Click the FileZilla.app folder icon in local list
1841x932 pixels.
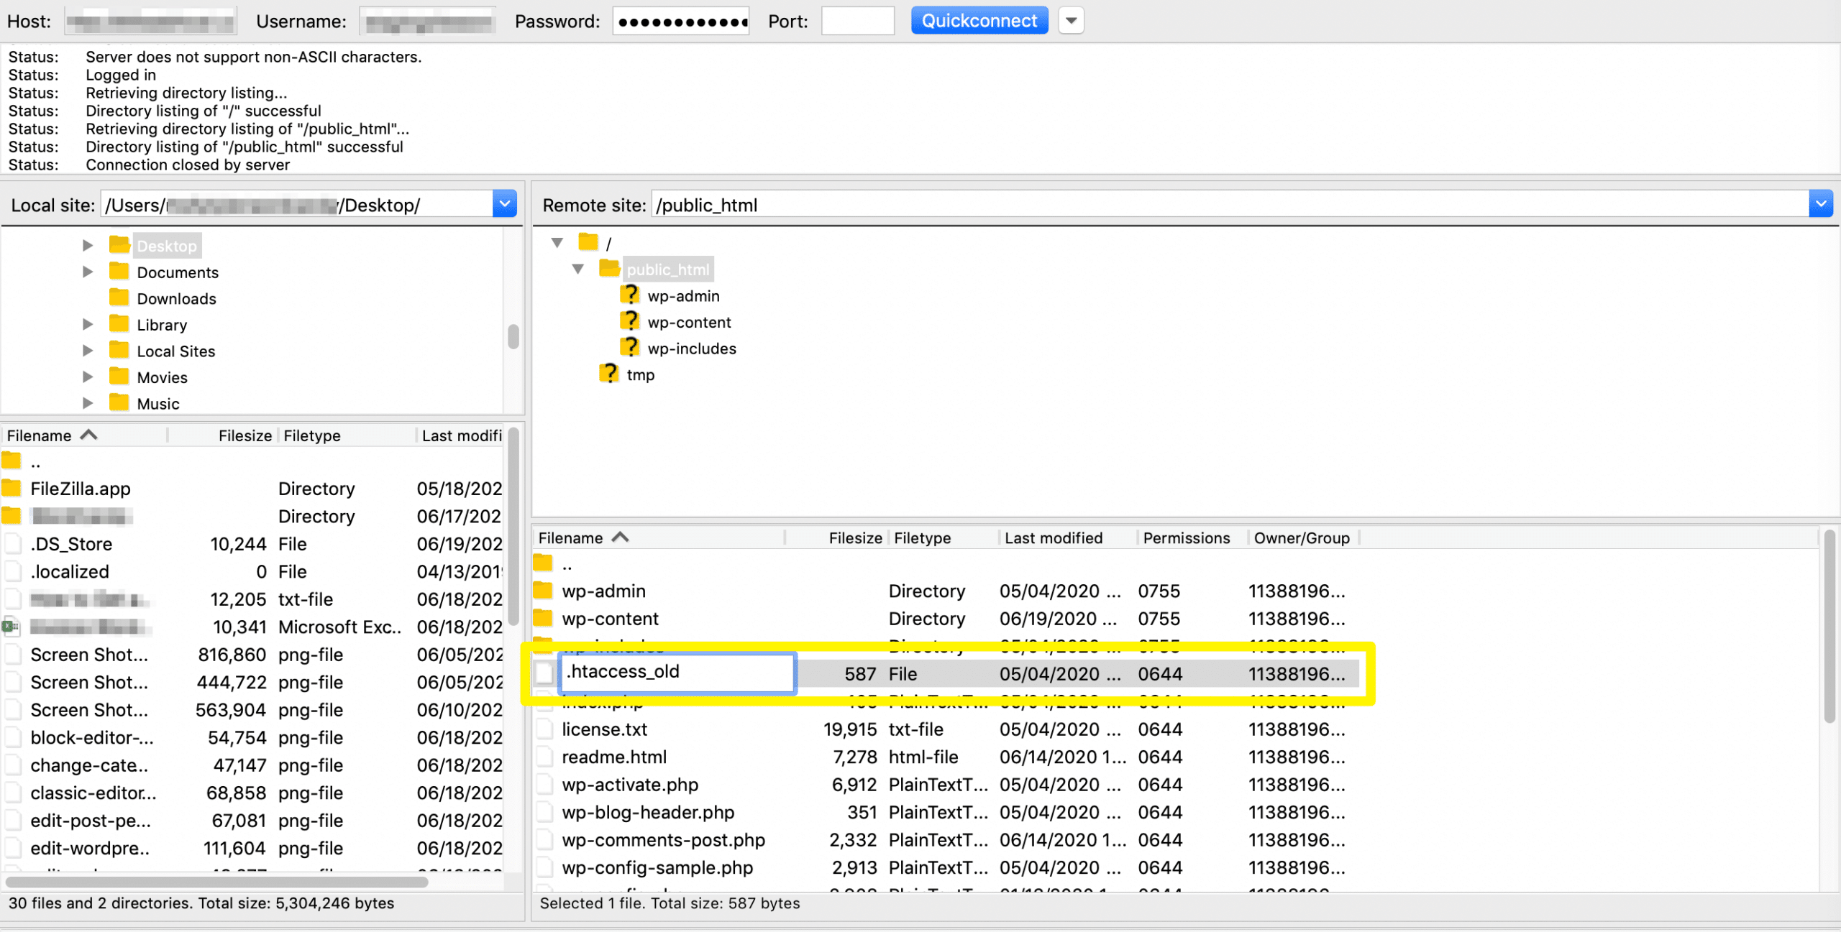[x=12, y=489]
